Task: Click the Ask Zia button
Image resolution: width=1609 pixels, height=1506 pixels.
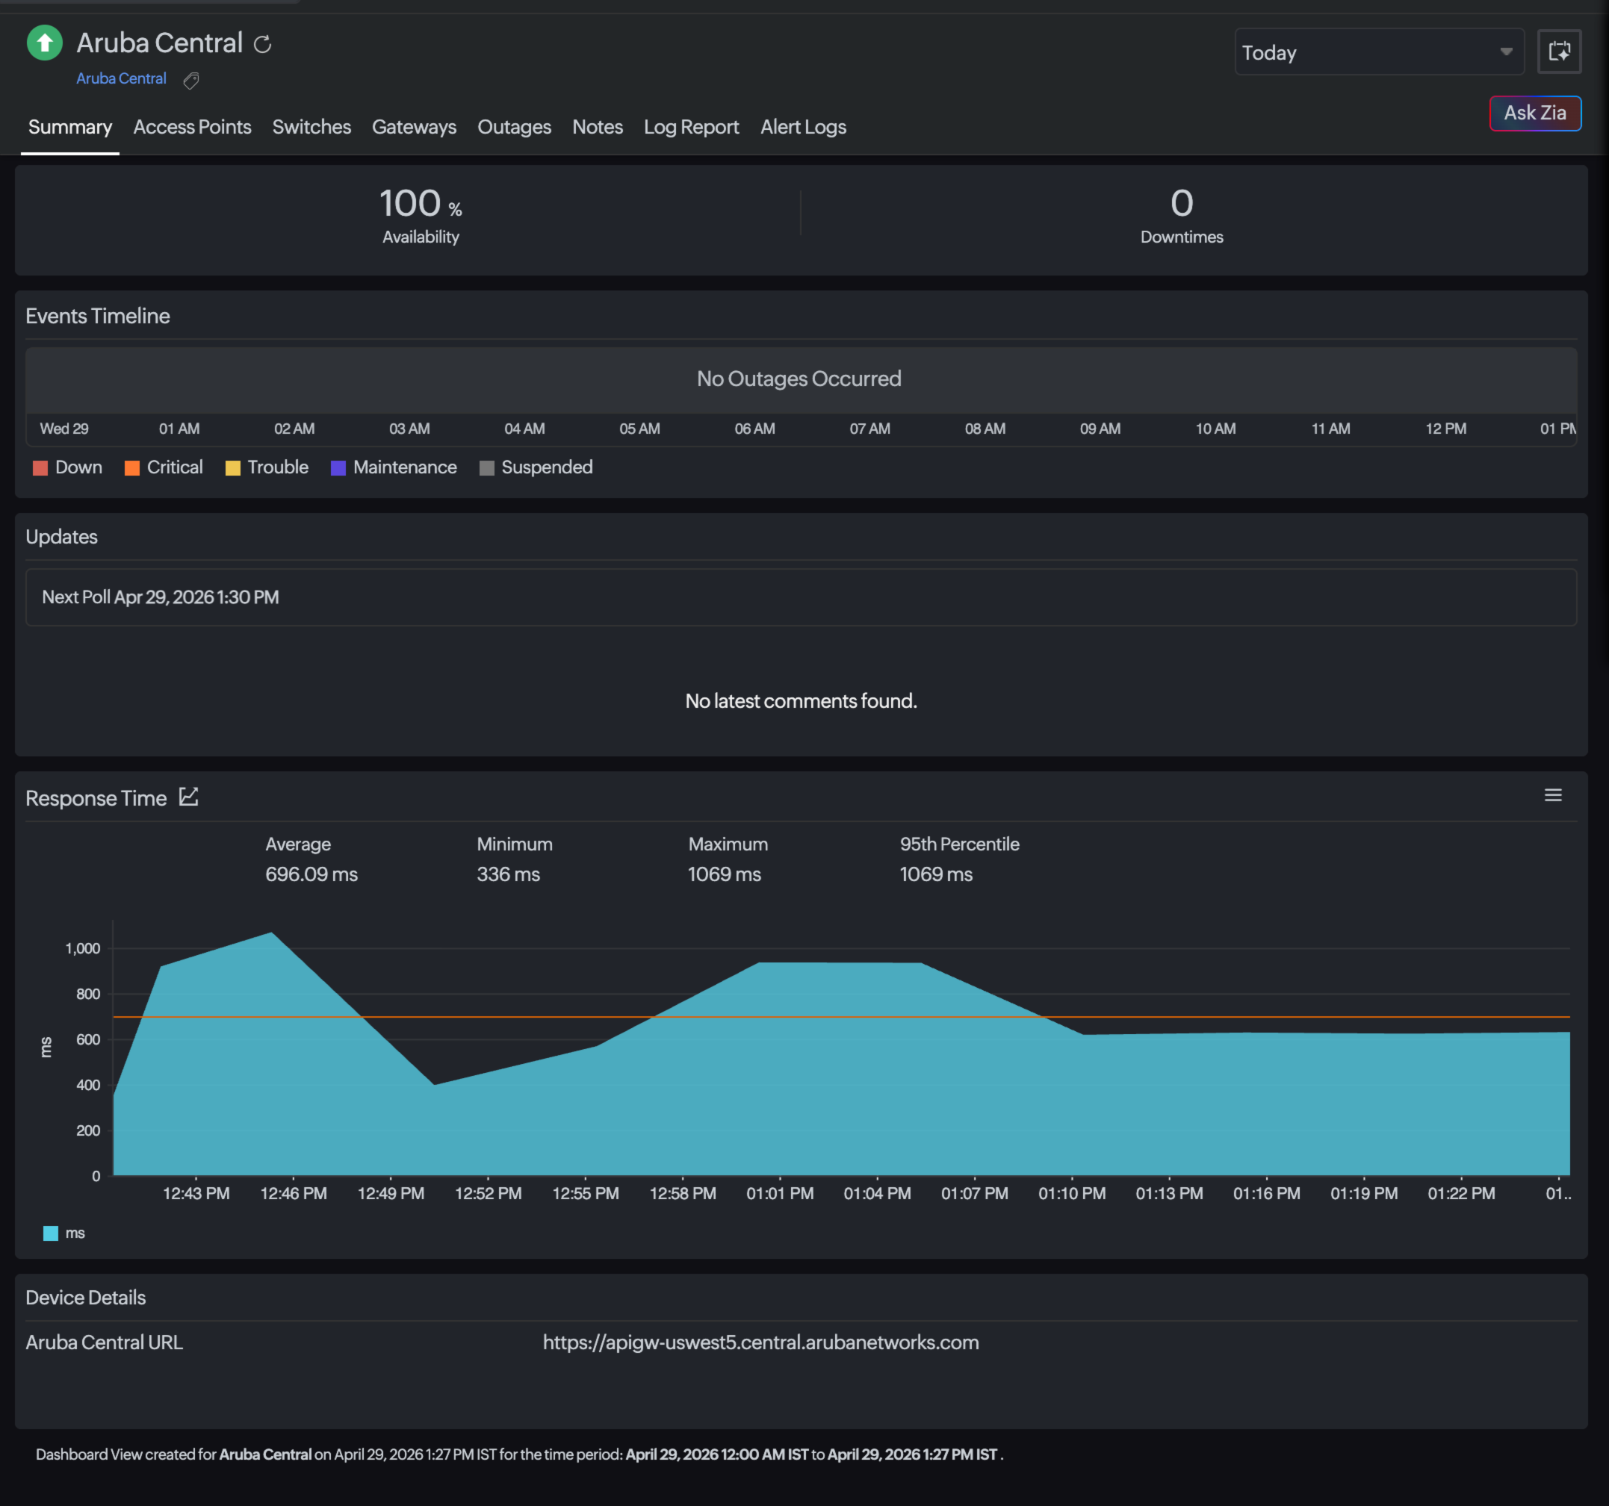Action: (x=1534, y=113)
